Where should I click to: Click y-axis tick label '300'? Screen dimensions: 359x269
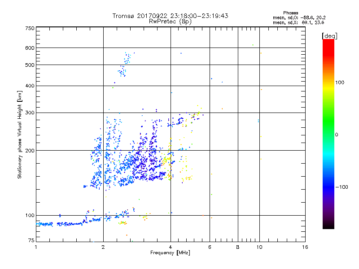pos(30,113)
